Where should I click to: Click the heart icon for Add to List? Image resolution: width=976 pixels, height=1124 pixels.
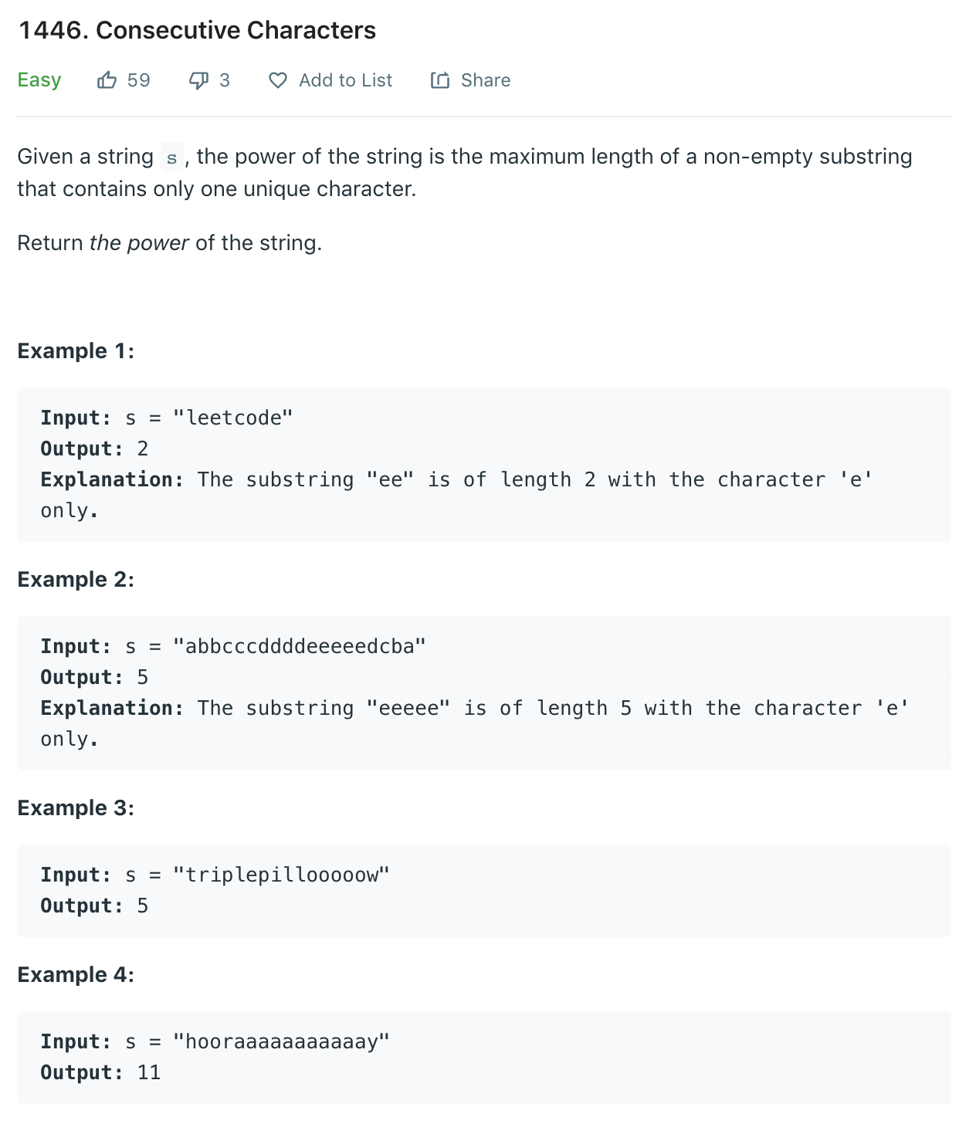pos(278,80)
